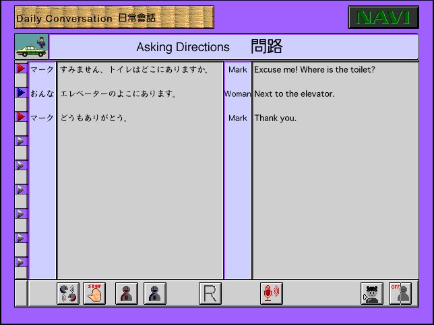The image size is (434, 325).
Task: Click Mark label beside Thank you.
Action: 238,118
